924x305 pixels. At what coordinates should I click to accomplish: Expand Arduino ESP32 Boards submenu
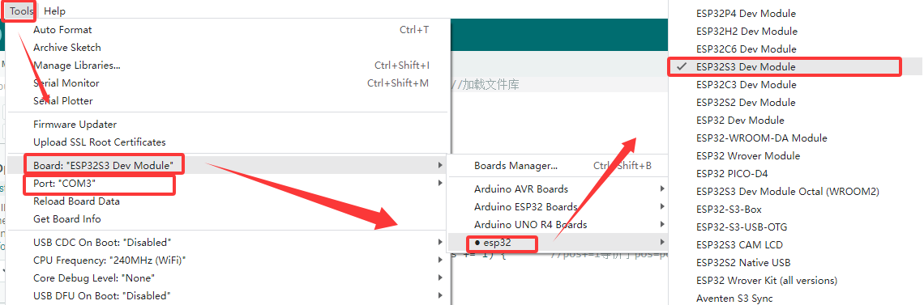click(x=558, y=207)
